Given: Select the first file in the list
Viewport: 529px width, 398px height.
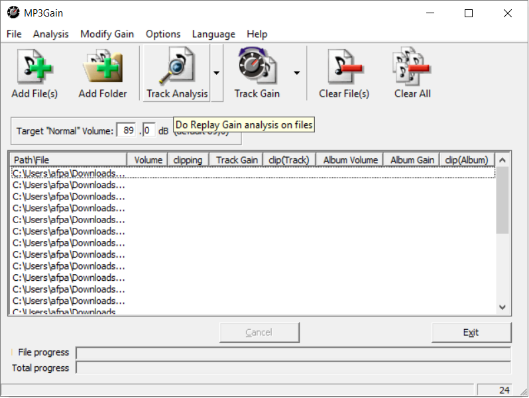Looking at the screenshot, I should point(68,174).
